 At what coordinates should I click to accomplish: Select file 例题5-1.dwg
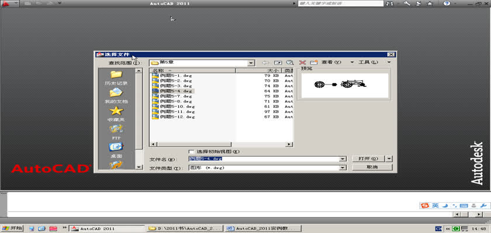pos(172,76)
